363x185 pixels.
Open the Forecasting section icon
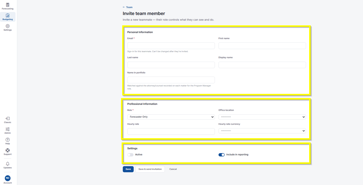point(8,5)
